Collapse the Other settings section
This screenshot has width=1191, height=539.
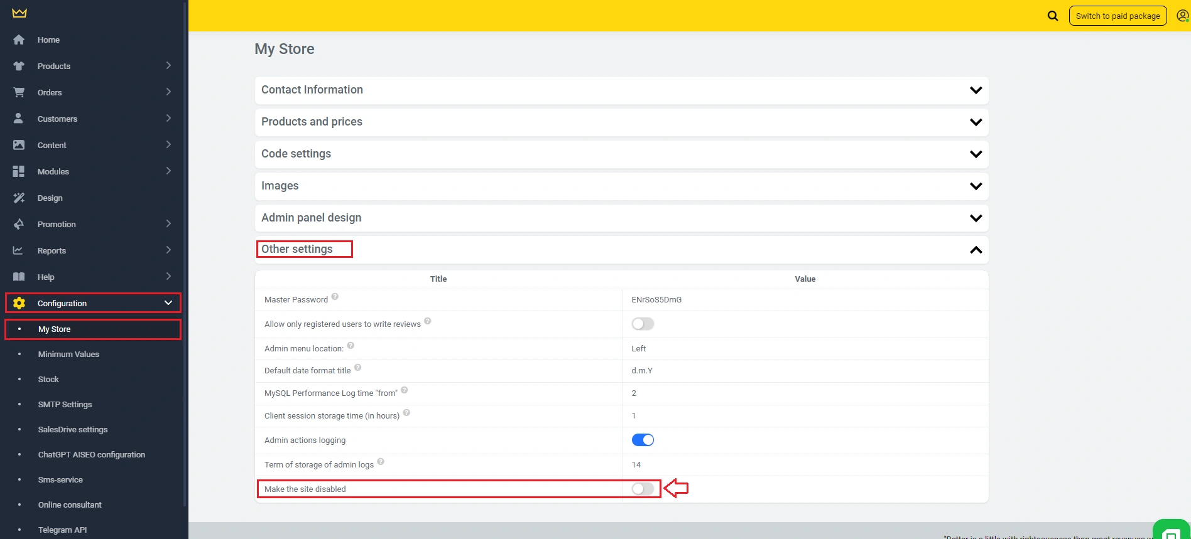976,250
